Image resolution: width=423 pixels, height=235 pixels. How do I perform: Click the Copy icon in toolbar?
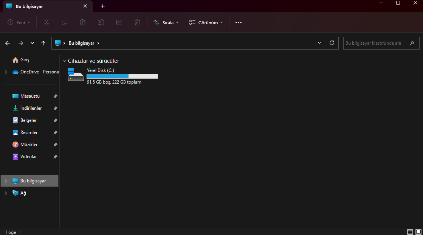point(65,22)
